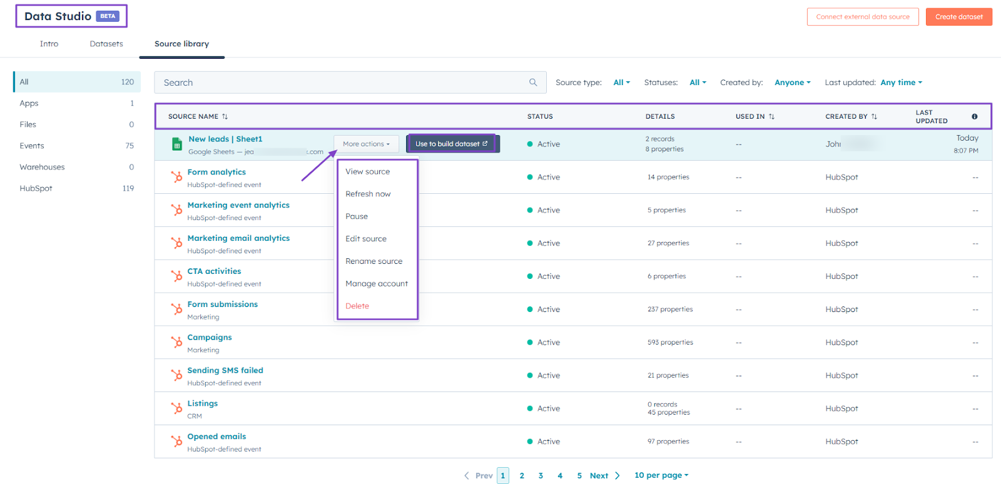Sort by Used In arrows icon
The width and height of the screenshot is (1001, 484).
point(771,116)
